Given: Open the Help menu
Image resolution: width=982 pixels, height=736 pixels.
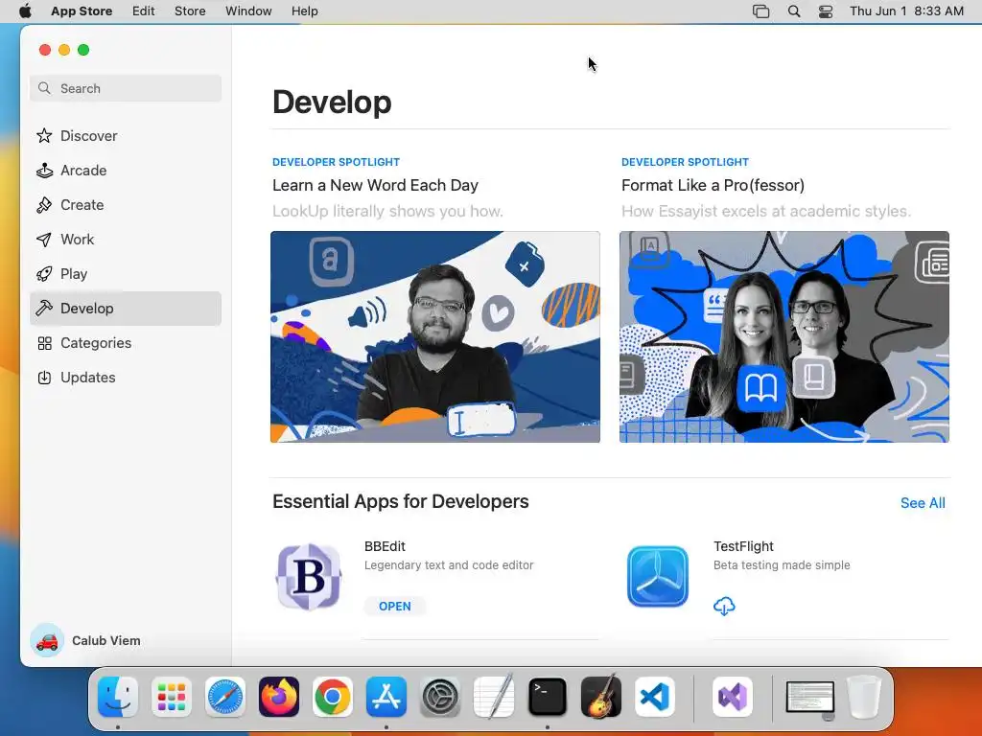Looking at the screenshot, I should coord(304,11).
